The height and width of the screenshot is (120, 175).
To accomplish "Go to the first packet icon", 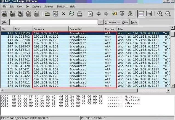I will tap(122, 13).
